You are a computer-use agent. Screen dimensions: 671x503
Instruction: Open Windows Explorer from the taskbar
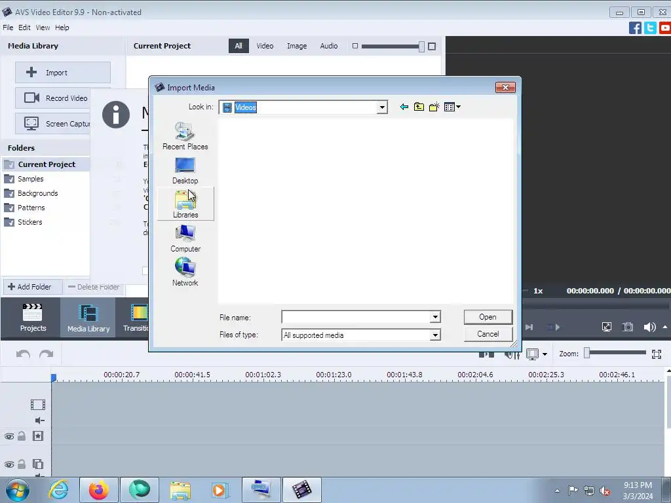180,490
